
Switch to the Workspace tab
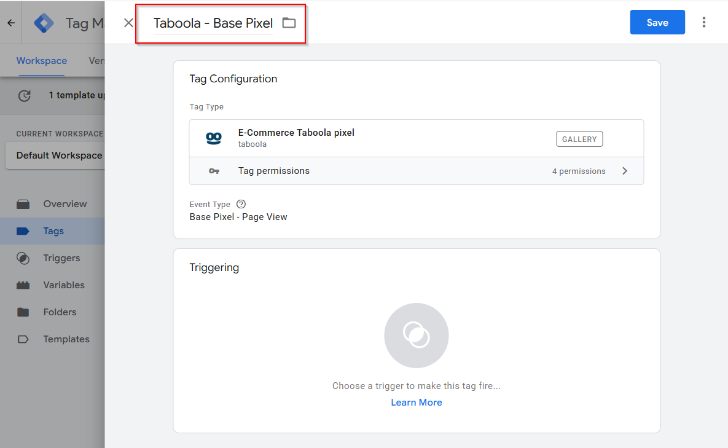[42, 61]
